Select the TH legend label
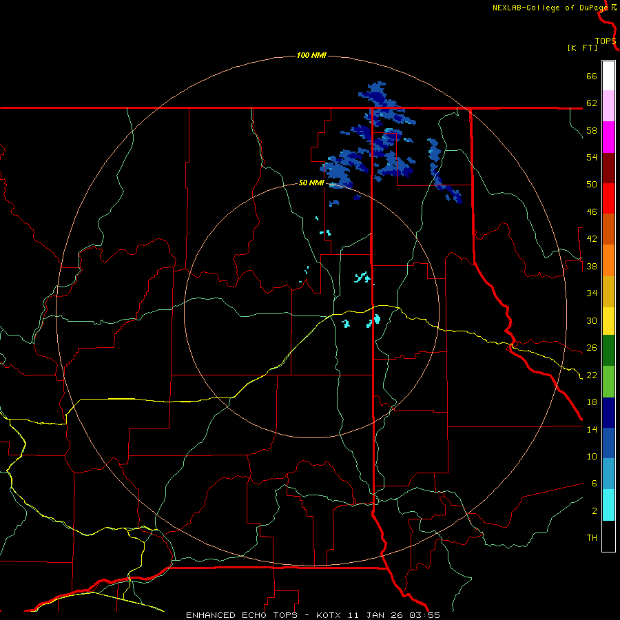This screenshot has width=620, height=620. point(592,538)
